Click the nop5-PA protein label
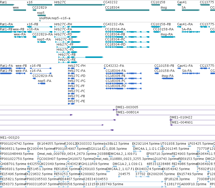Screen dimensions: 215x188 [x=44, y=81]
